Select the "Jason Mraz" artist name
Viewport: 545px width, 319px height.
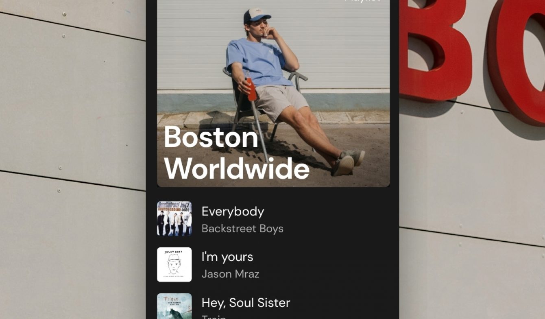[230, 274]
